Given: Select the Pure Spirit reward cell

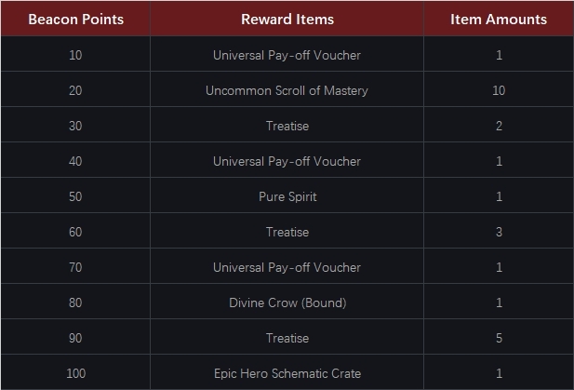Looking at the screenshot, I should point(287,196).
